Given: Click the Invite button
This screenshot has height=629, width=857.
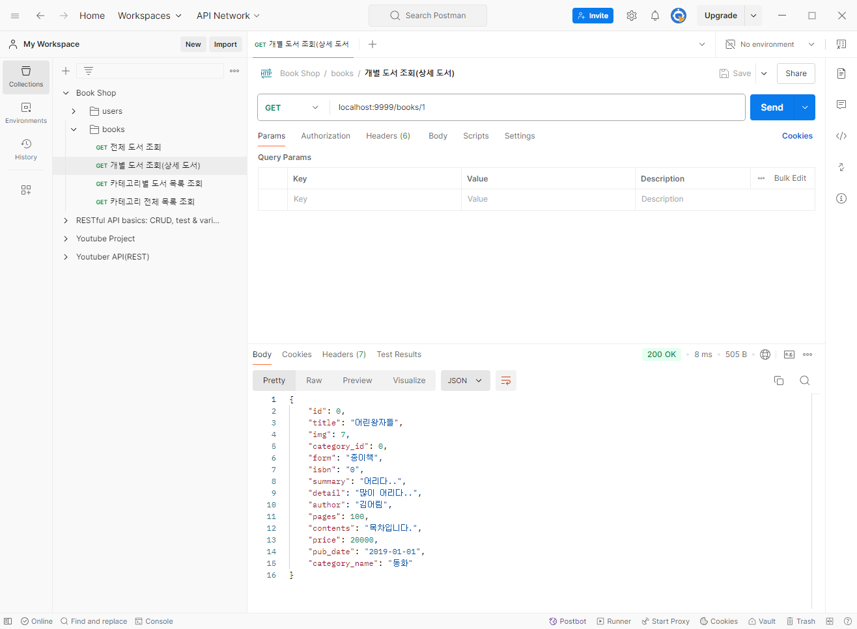Looking at the screenshot, I should (x=593, y=16).
